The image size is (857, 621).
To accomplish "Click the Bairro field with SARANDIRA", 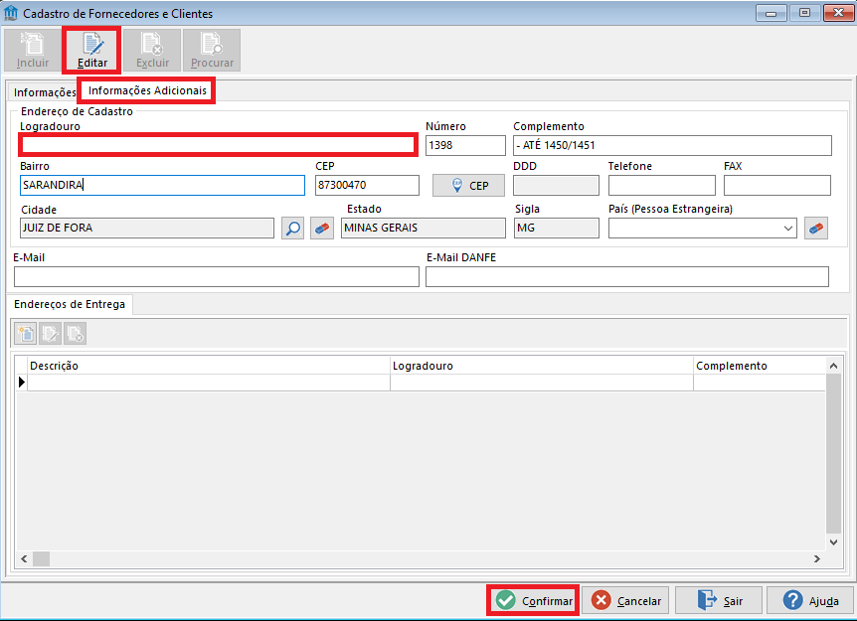I will [162, 185].
